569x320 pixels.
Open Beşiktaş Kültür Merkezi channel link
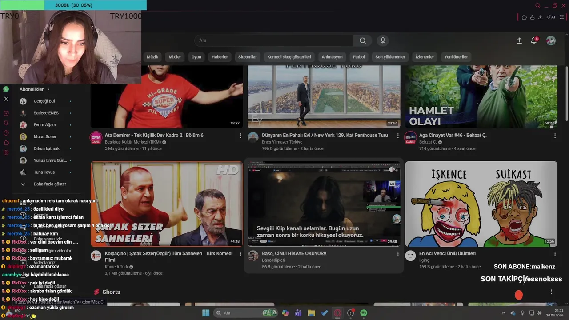click(133, 142)
